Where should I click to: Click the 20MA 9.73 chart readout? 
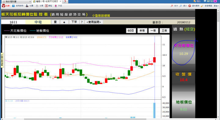tap(42, 37)
